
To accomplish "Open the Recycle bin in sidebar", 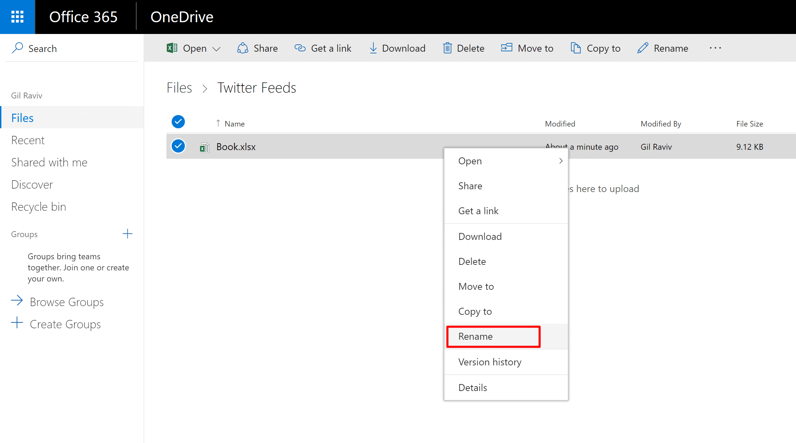I will pyautogui.click(x=38, y=207).
